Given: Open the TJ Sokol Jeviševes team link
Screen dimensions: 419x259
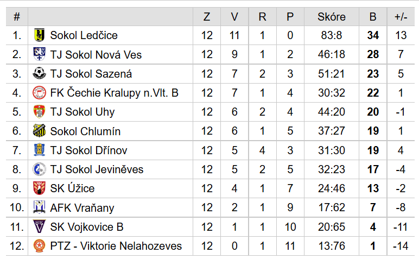Looking at the screenshot, I should tap(97, 169).
